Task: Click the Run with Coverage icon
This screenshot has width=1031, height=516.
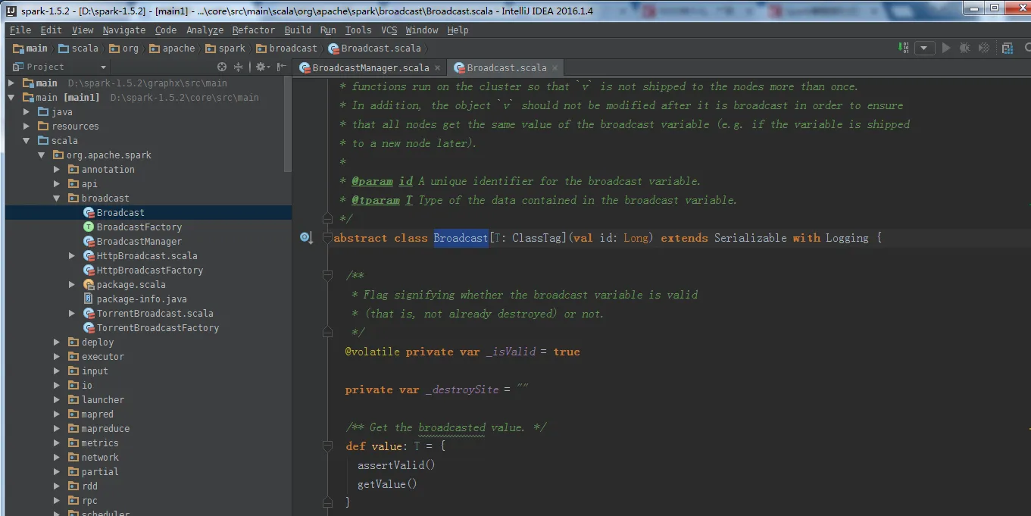Action: (985, 48)
